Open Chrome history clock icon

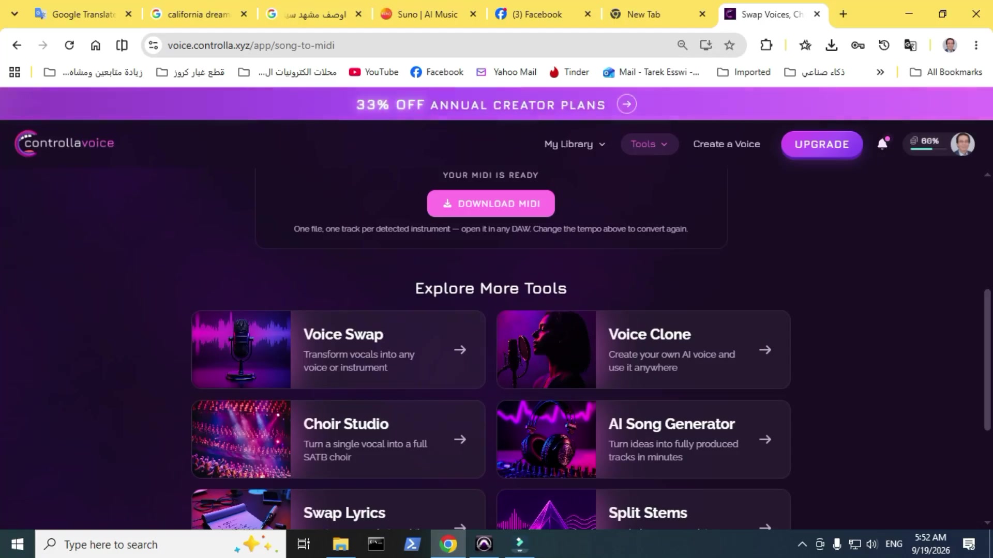pos(884,45)
